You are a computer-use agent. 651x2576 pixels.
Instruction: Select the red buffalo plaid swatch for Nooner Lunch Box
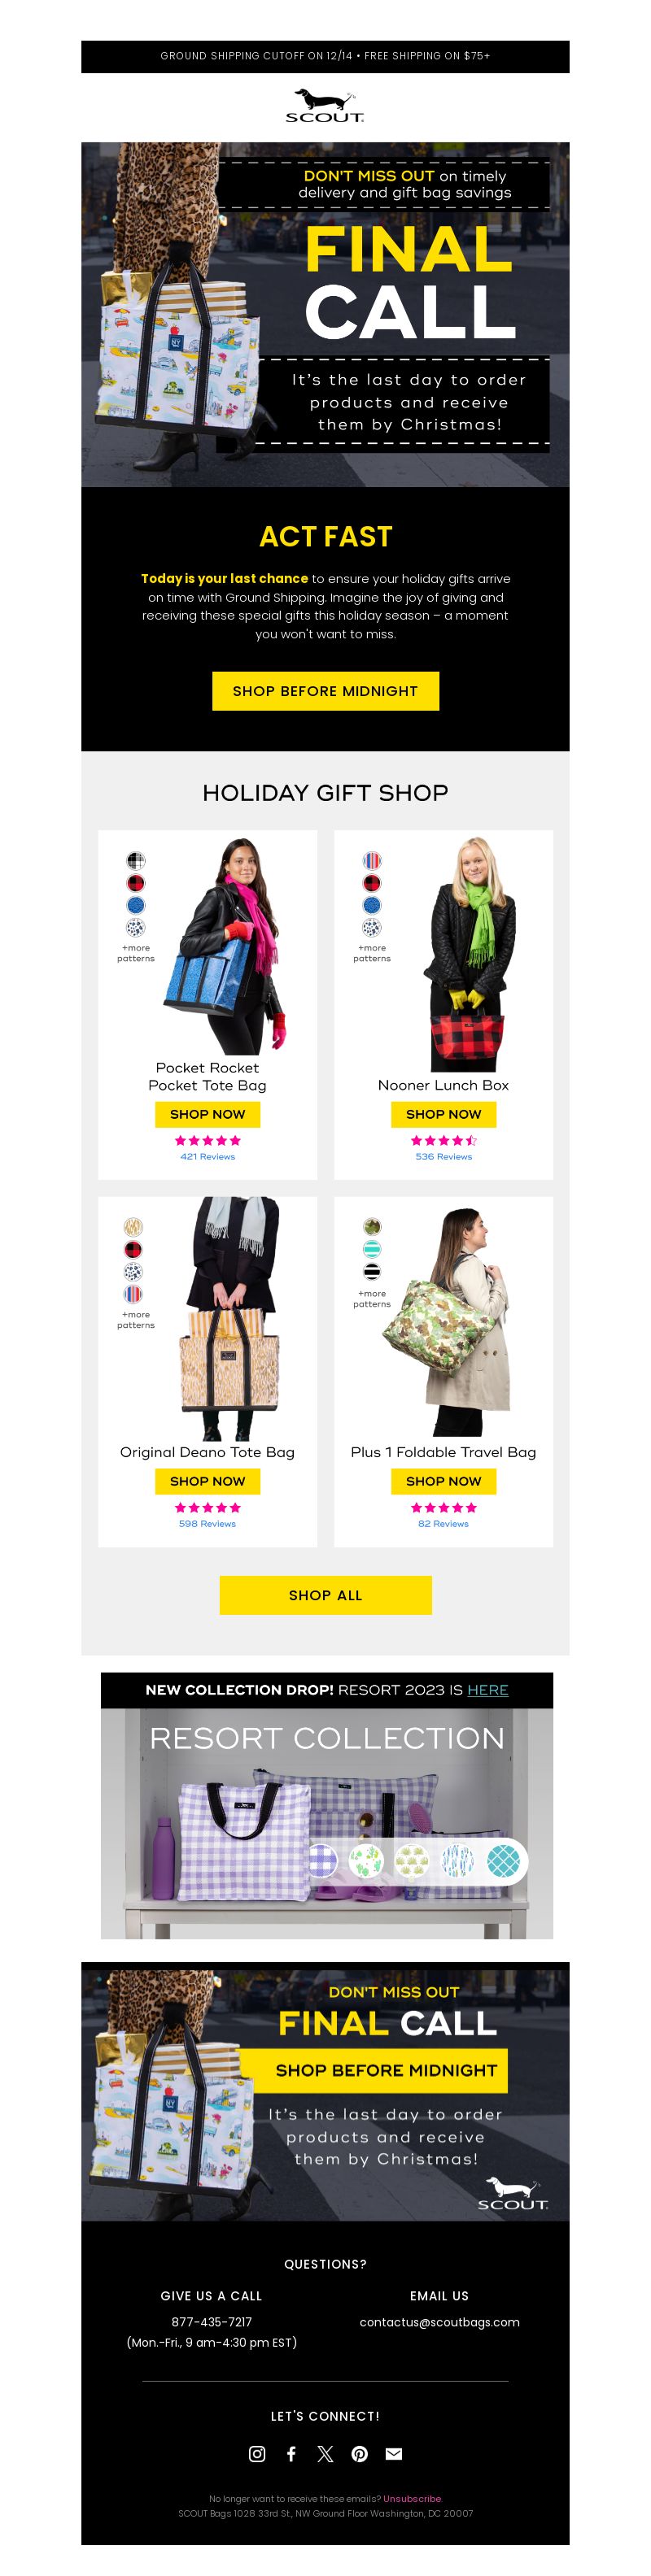click(x=372, y=882)
